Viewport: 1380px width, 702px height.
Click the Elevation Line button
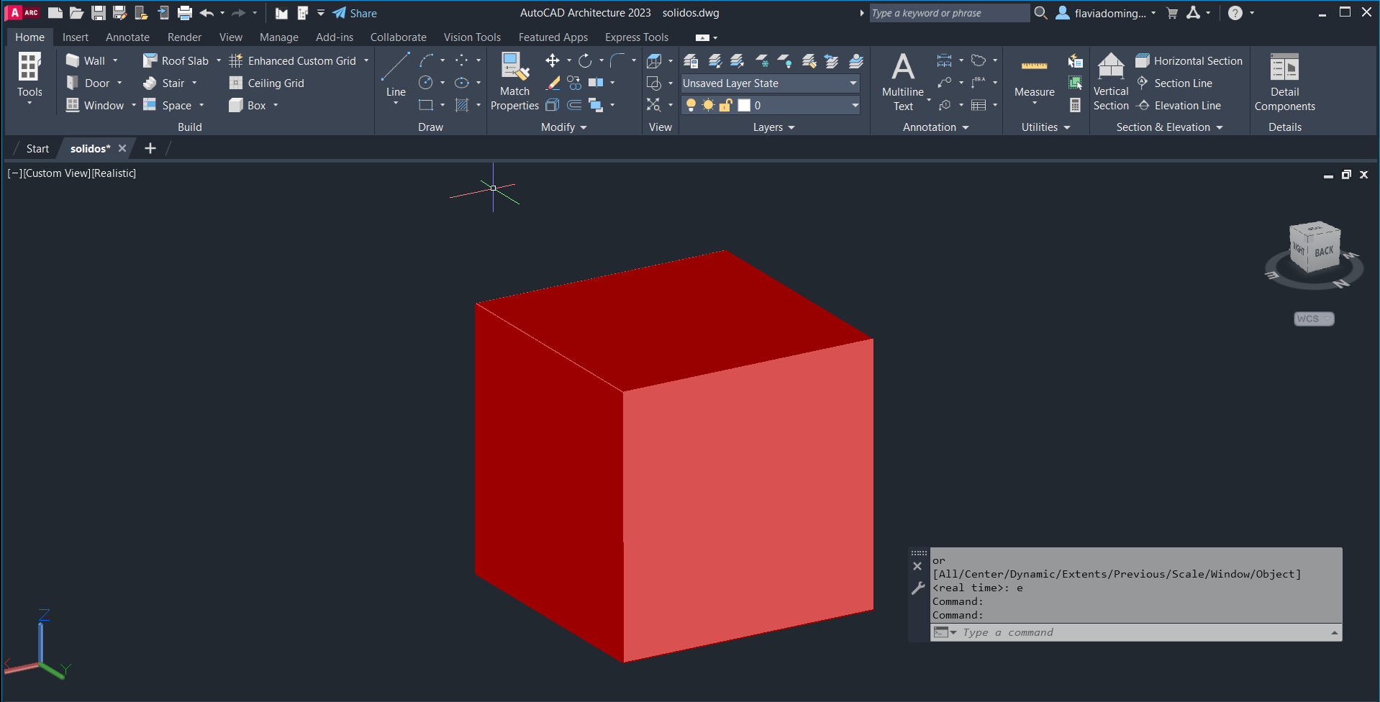coord(1179,106)
